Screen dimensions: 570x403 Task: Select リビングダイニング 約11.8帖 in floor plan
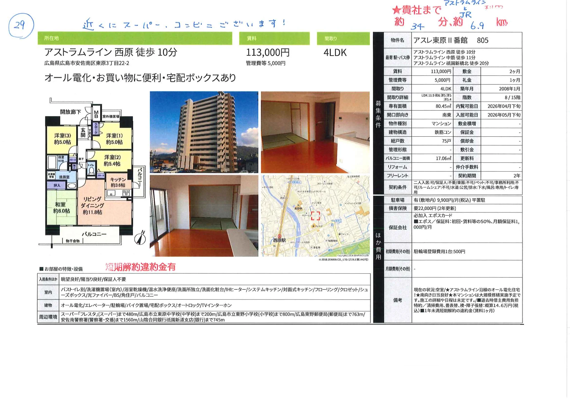coord(92,206)
